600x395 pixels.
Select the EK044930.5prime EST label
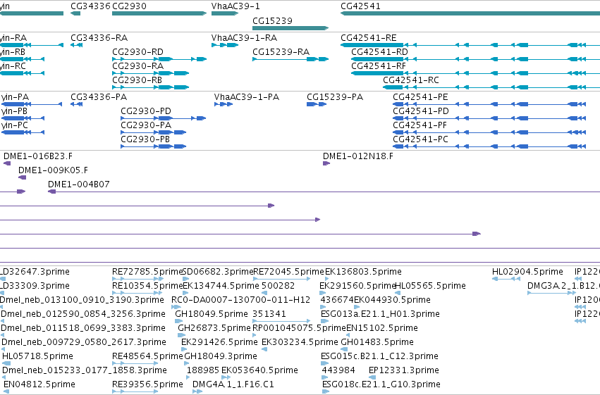pos(392,300)
